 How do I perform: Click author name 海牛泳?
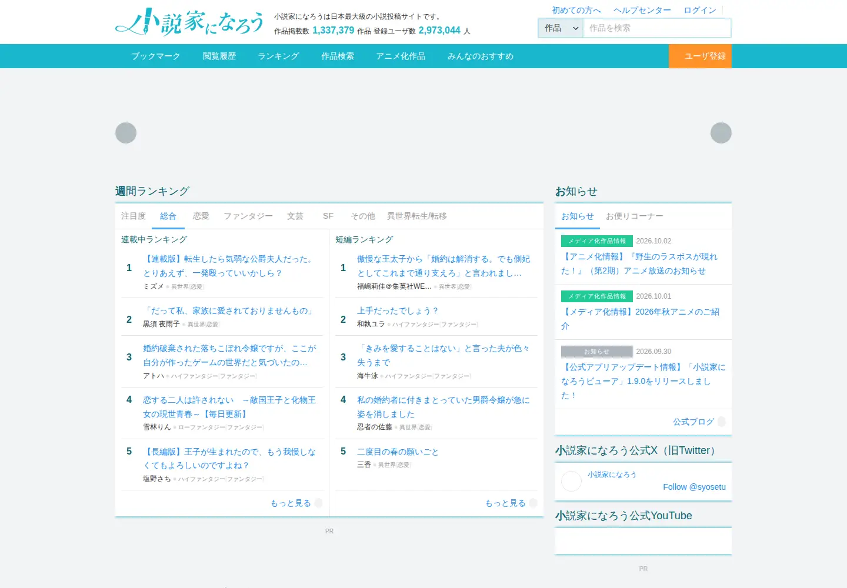368,376
